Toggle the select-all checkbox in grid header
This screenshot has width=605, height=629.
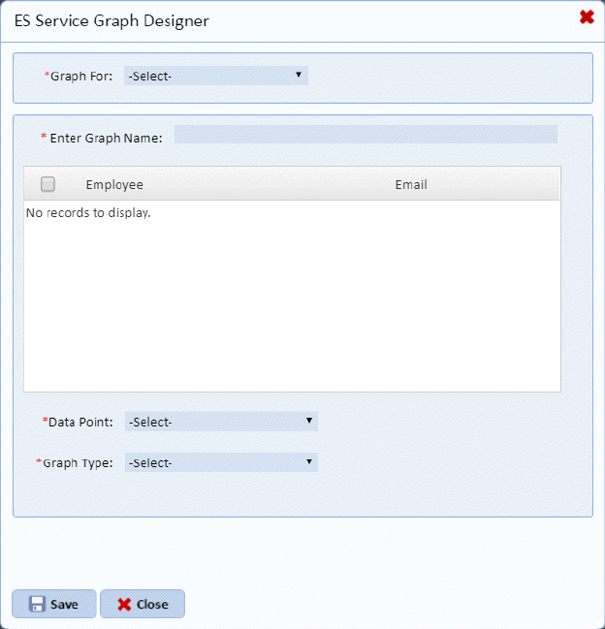point(48,184)
